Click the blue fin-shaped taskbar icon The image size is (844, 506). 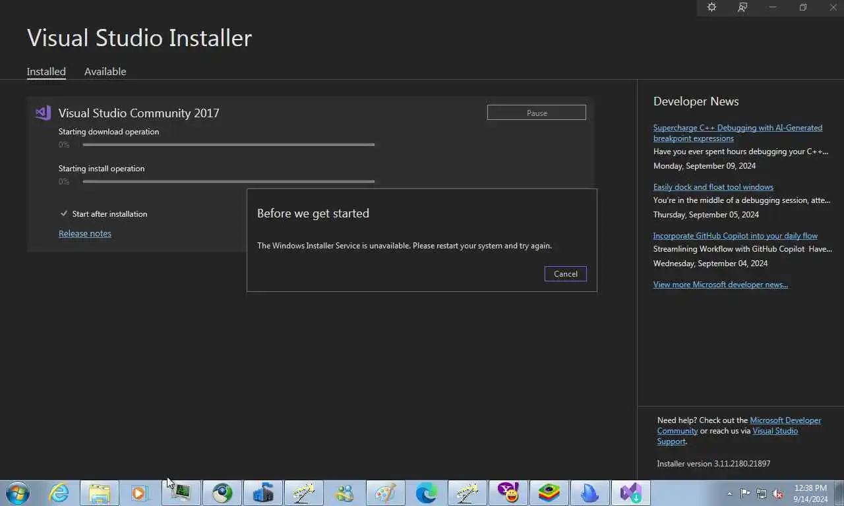click(590, 493)
